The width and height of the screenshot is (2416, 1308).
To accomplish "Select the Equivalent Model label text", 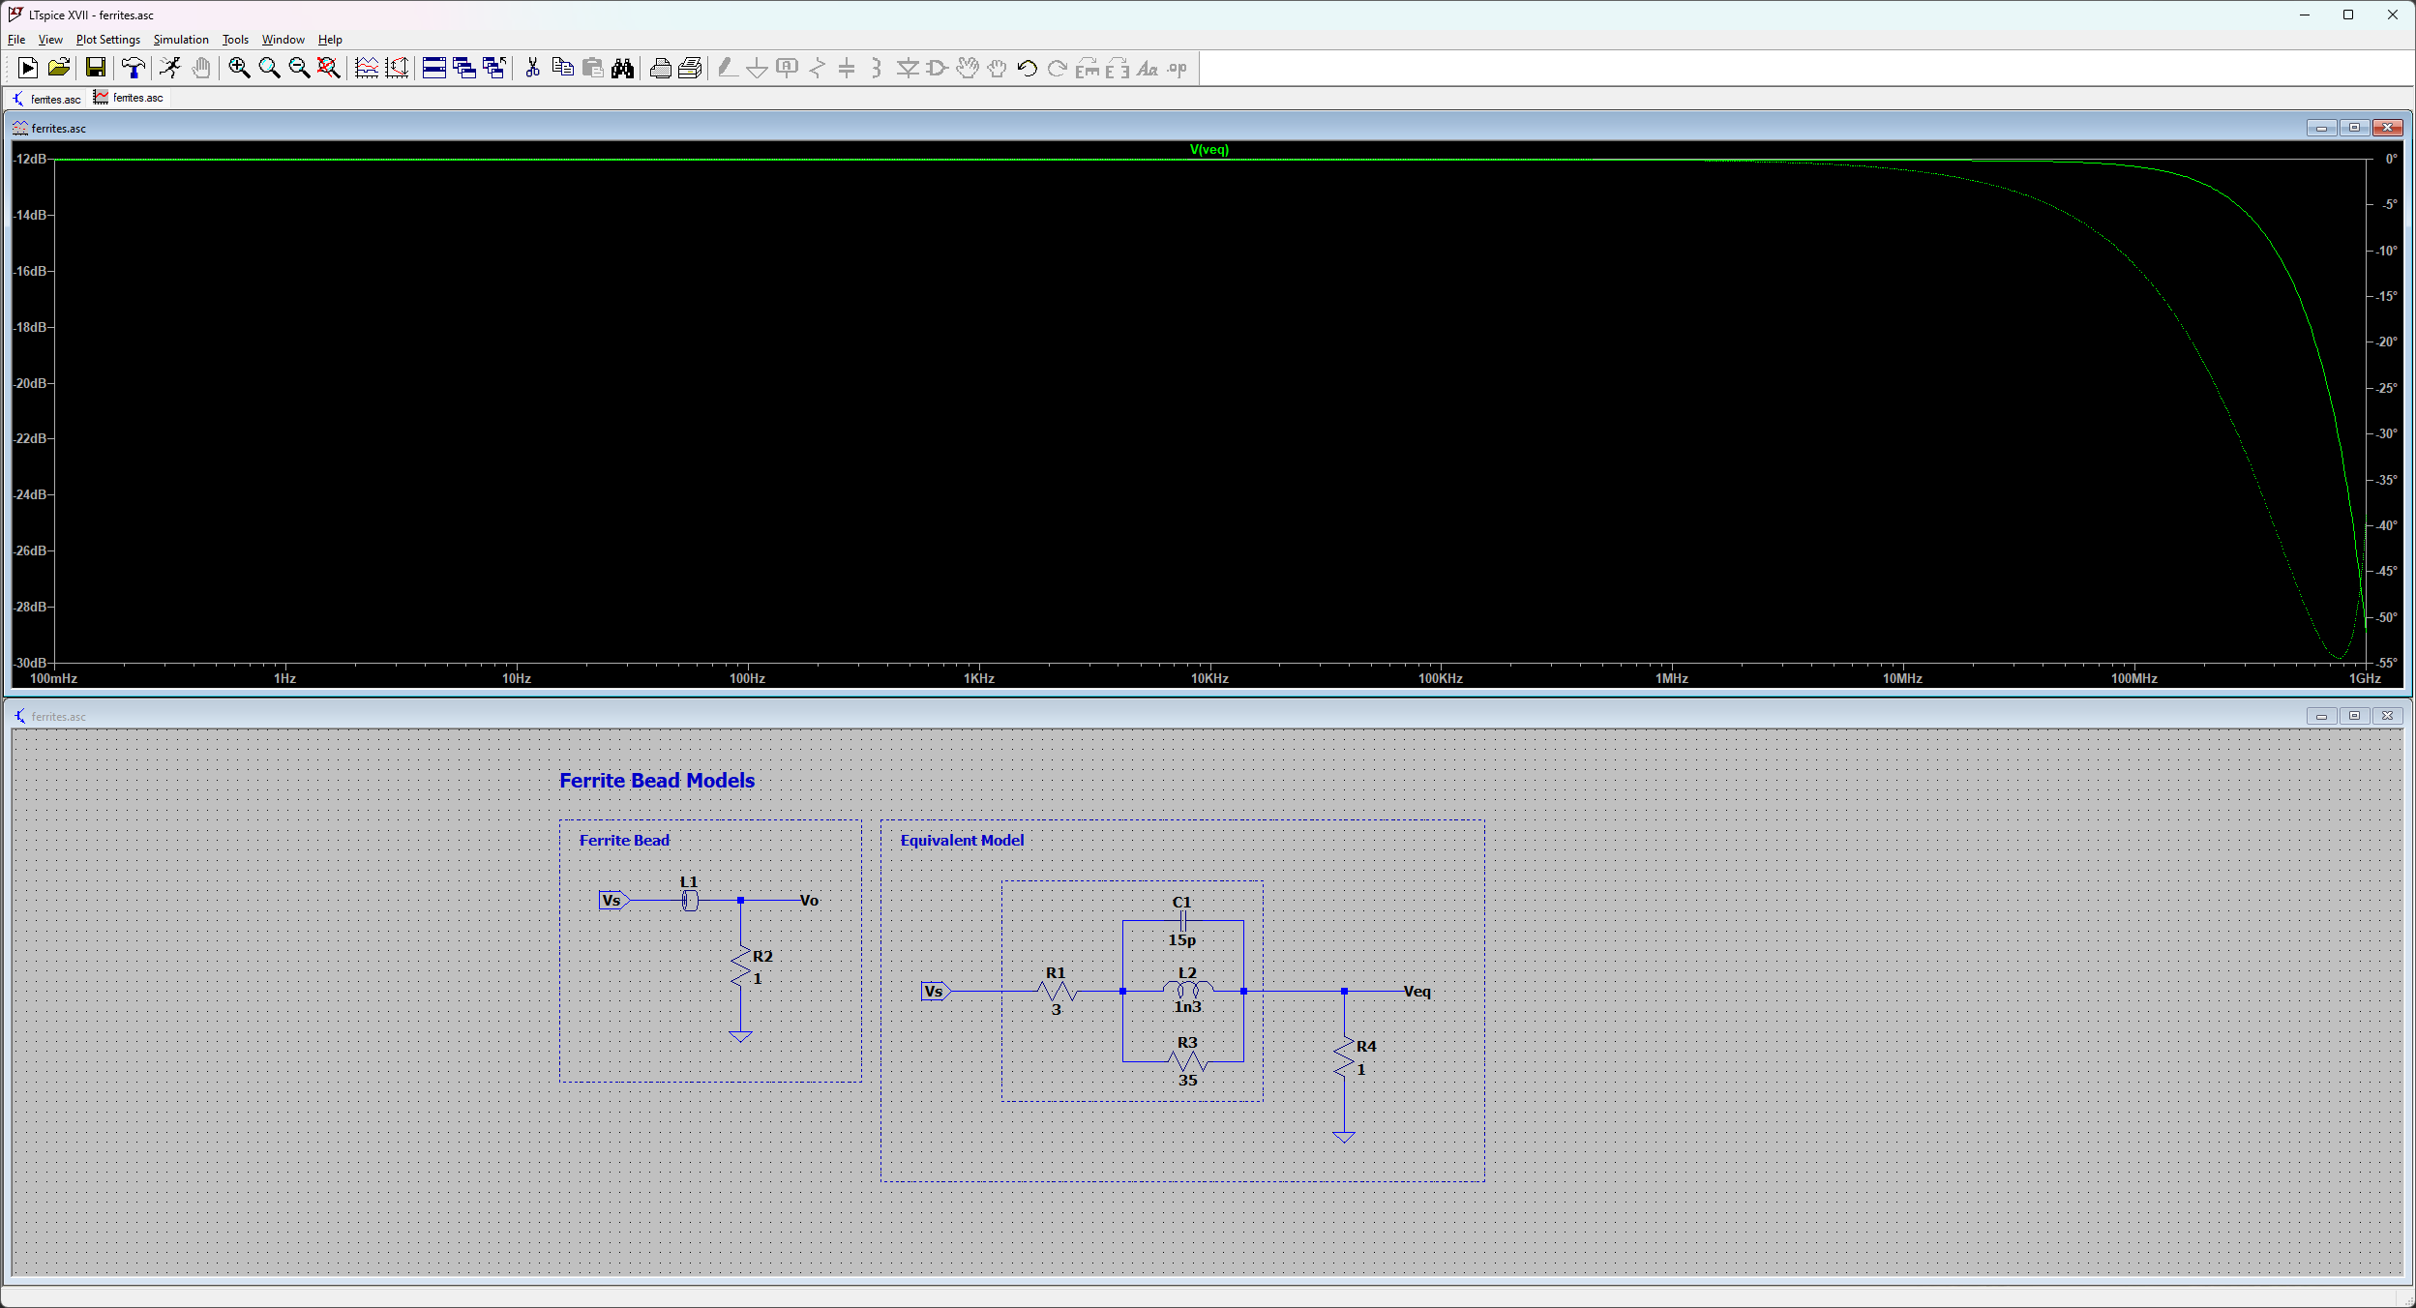I will click(962, 841).
